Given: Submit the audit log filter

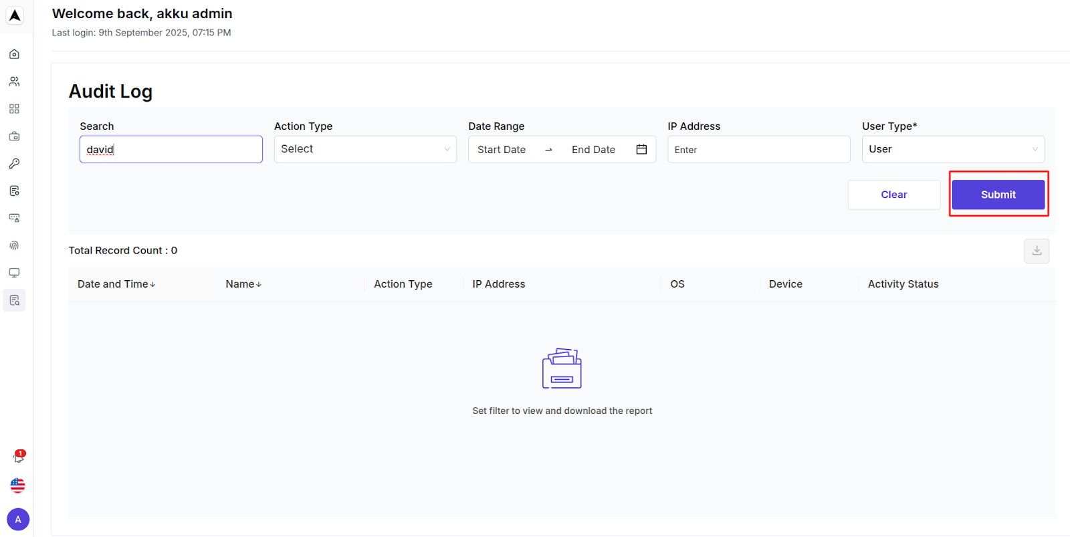Looking at the screenshot, I should pos(998,195).
